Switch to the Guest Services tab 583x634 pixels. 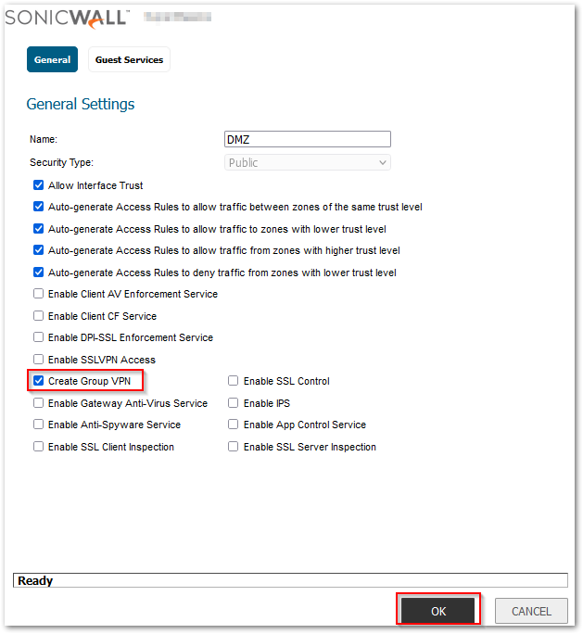129,60
